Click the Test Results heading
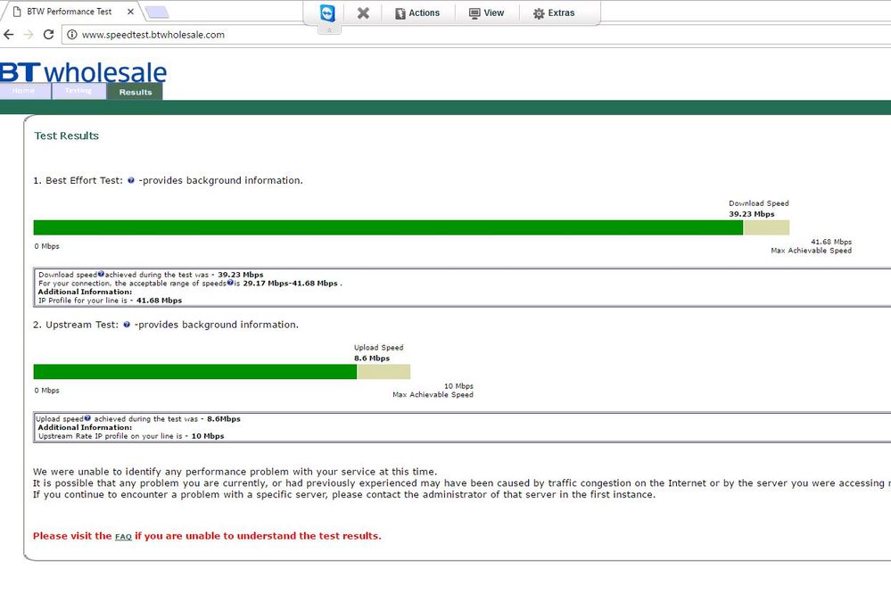This screenshot has width=891, height=610. (x=67, y=136)
